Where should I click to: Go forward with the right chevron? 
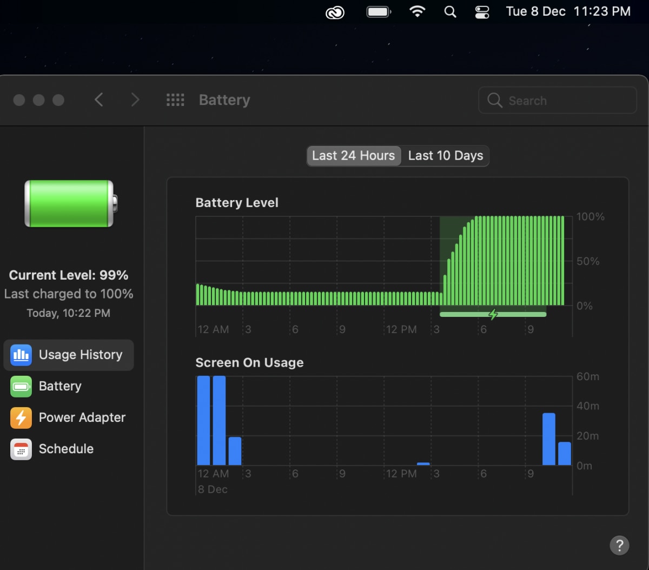coord(135,100)
